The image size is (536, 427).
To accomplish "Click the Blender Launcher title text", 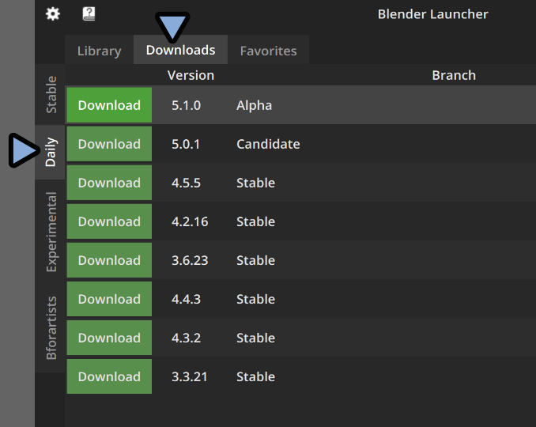I will [x=432, y=14].
